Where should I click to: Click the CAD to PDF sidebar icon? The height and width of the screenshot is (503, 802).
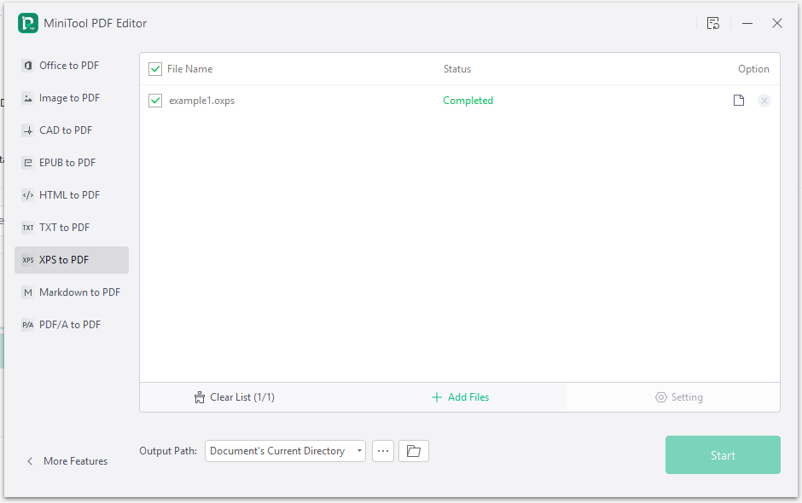pos(28,130)
